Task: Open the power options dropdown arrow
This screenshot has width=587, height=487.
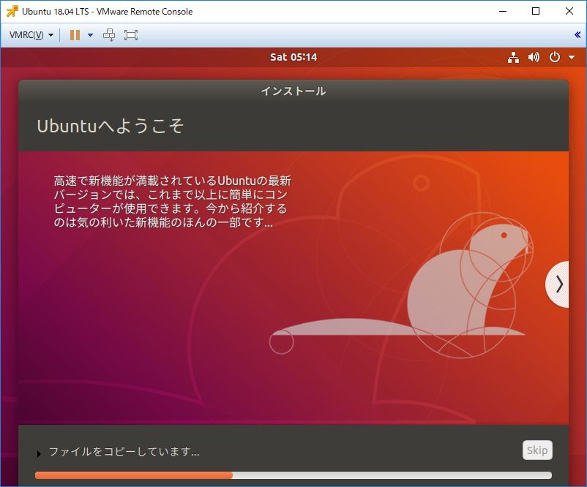Action: click(x=90, y=35)
